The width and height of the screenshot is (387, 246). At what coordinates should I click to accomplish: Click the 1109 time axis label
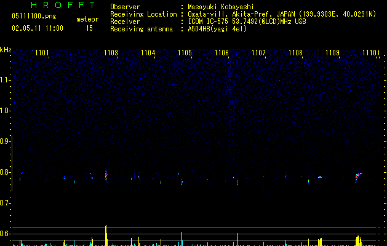click(x=332, y=53)
